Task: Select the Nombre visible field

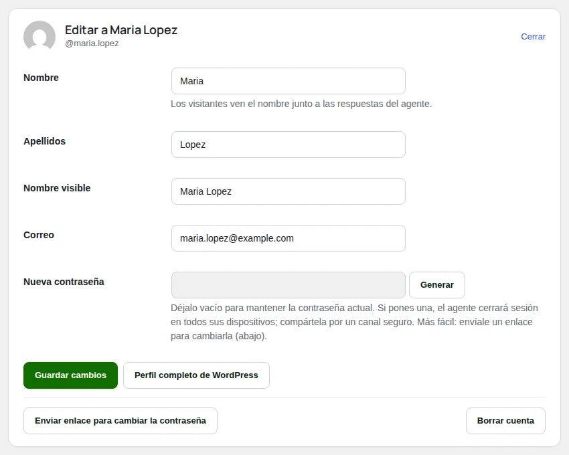Action: pos(288,191)
